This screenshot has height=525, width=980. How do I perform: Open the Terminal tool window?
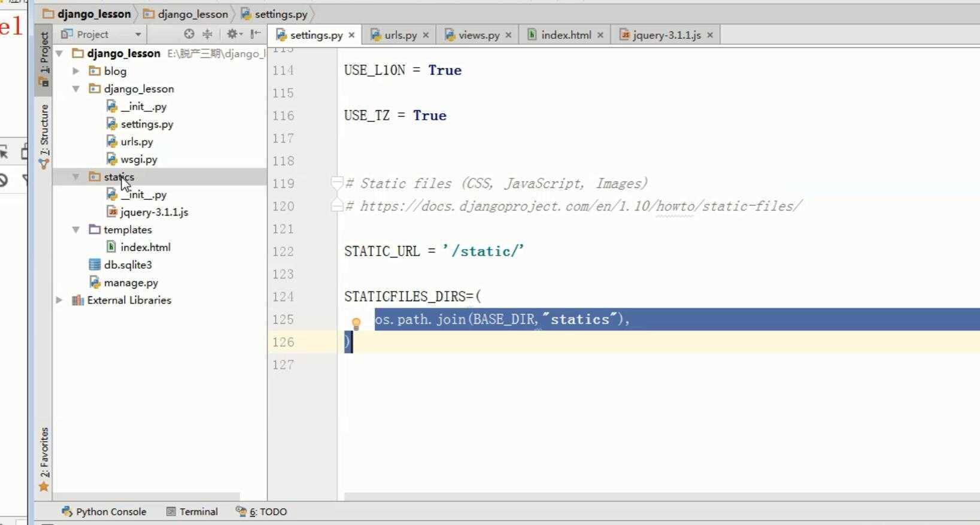[192, 511]
